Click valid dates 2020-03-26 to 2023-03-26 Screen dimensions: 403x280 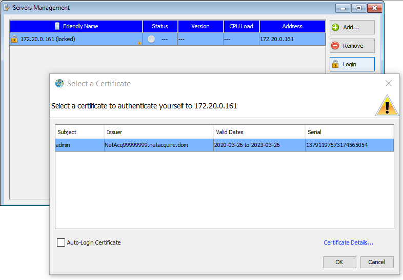click(259, 145)
